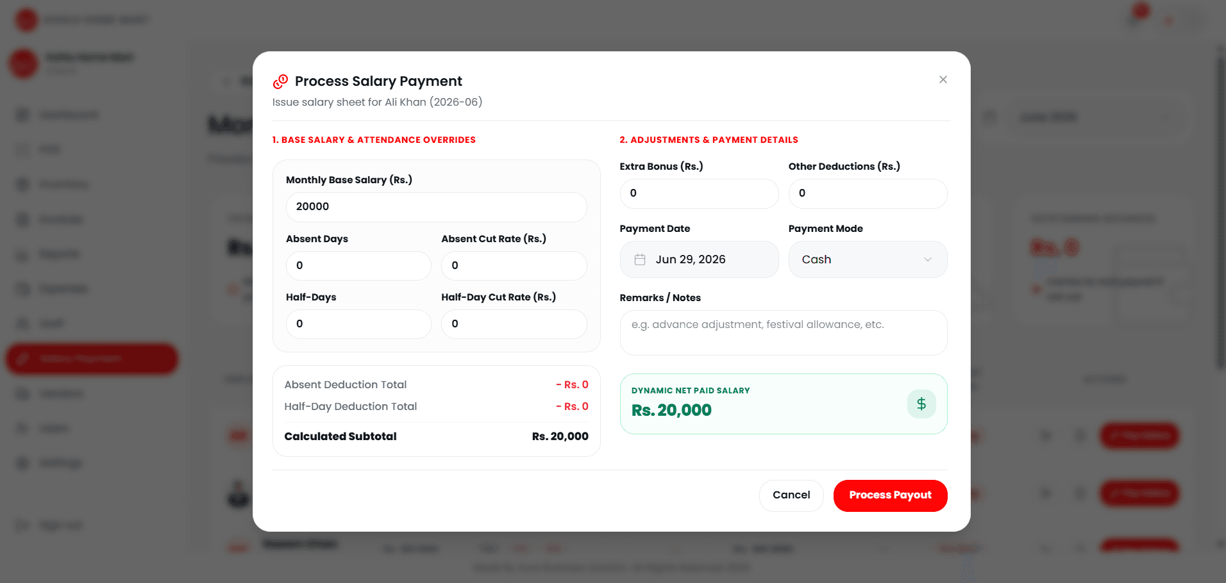The height and width of the screenshot is (583, 1226).
Task: Click the salary icon beside the dialog title
Action: pos(280,81)
